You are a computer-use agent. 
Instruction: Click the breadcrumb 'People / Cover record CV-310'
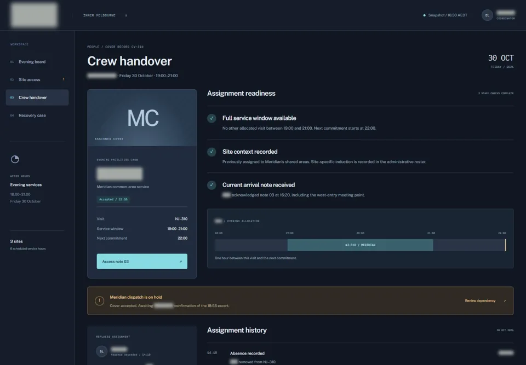pyautogui.click(x=115, y=47)
